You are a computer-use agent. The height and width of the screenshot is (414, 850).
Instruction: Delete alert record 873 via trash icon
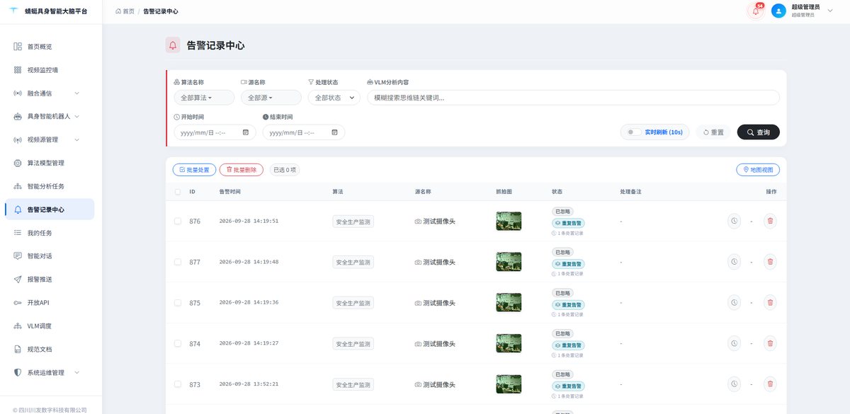click(770, 384)
